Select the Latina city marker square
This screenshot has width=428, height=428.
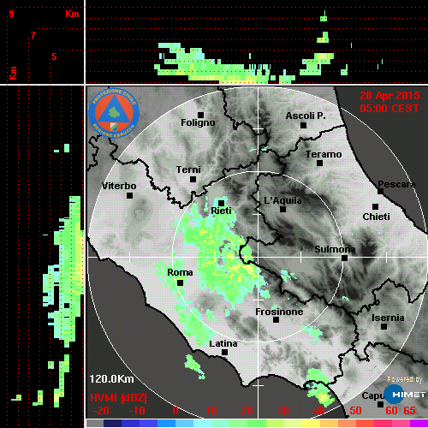[224, 352]
